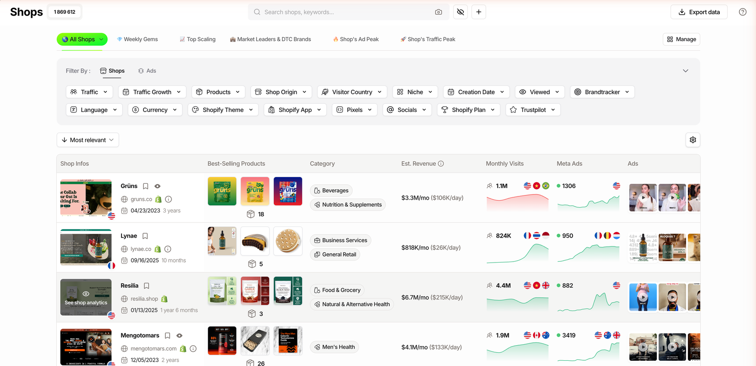Open the Shopify Theme filter dropdown
Viewport: 756px width, 366px height.
point(223,110)
